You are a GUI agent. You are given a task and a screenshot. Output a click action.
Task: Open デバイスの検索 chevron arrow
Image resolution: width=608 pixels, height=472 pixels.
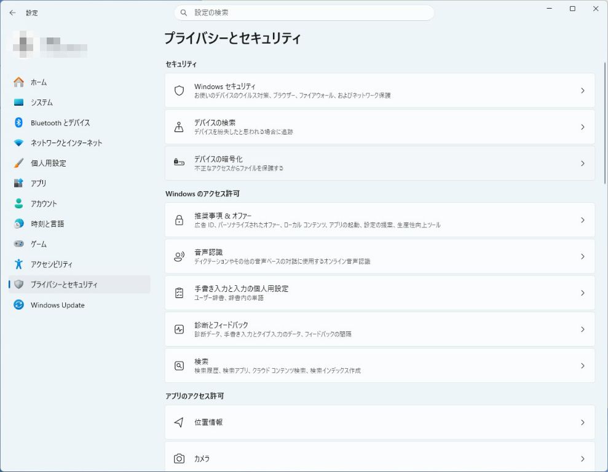click(582, 127)
